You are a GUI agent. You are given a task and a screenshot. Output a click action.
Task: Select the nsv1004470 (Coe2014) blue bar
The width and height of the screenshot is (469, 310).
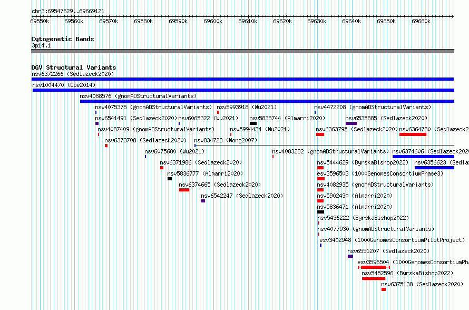click(x=243, y=90)
